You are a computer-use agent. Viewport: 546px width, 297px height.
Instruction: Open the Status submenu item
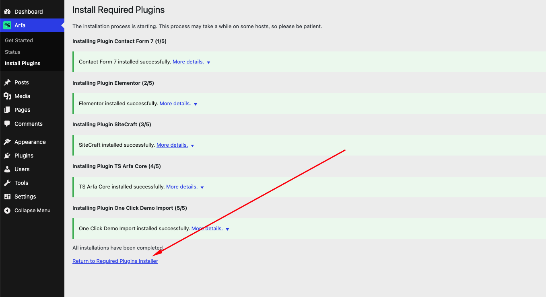pyautogui.click(x=12, y=52)
